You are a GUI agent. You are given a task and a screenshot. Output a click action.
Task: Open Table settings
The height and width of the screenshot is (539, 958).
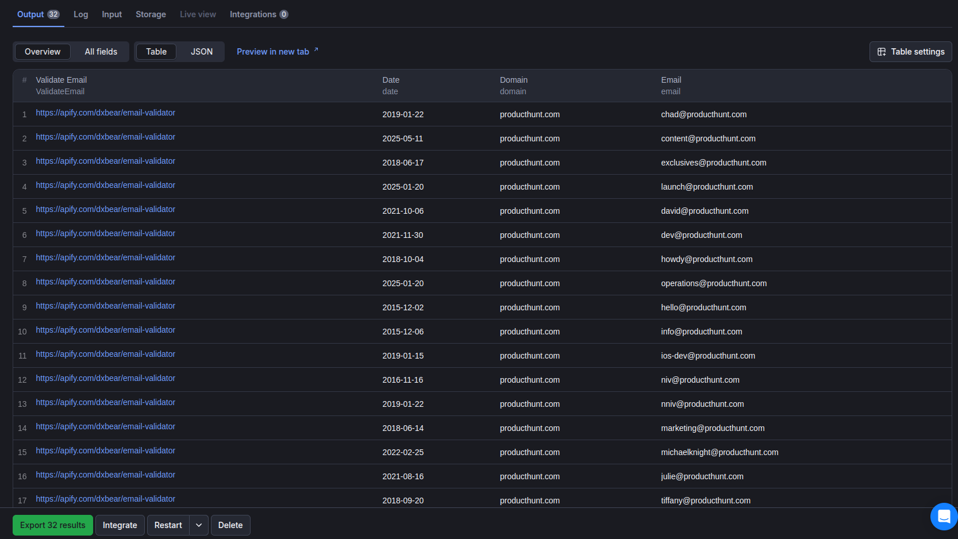[910, 52]
